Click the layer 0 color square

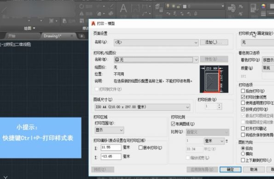[185, 6]
